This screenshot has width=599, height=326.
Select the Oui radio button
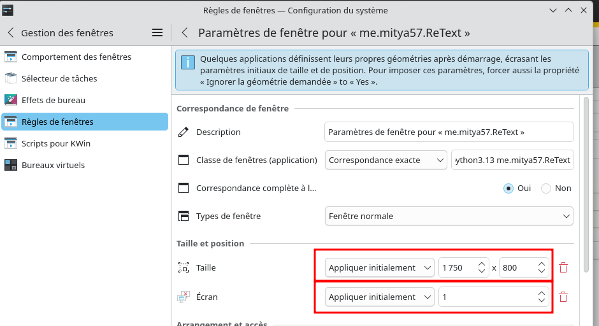pos(509,188)
